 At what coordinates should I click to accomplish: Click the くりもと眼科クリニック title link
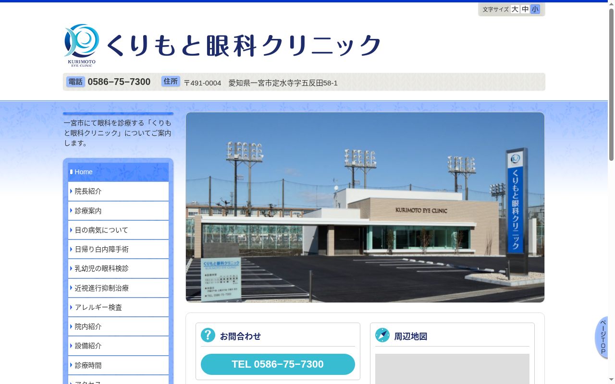244,46
